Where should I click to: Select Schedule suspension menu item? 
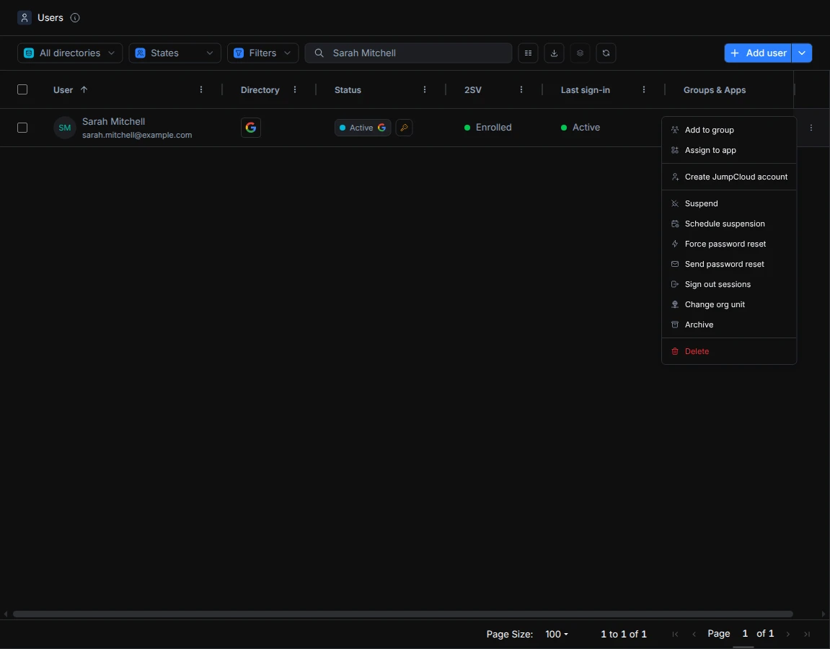pos(729,224)
